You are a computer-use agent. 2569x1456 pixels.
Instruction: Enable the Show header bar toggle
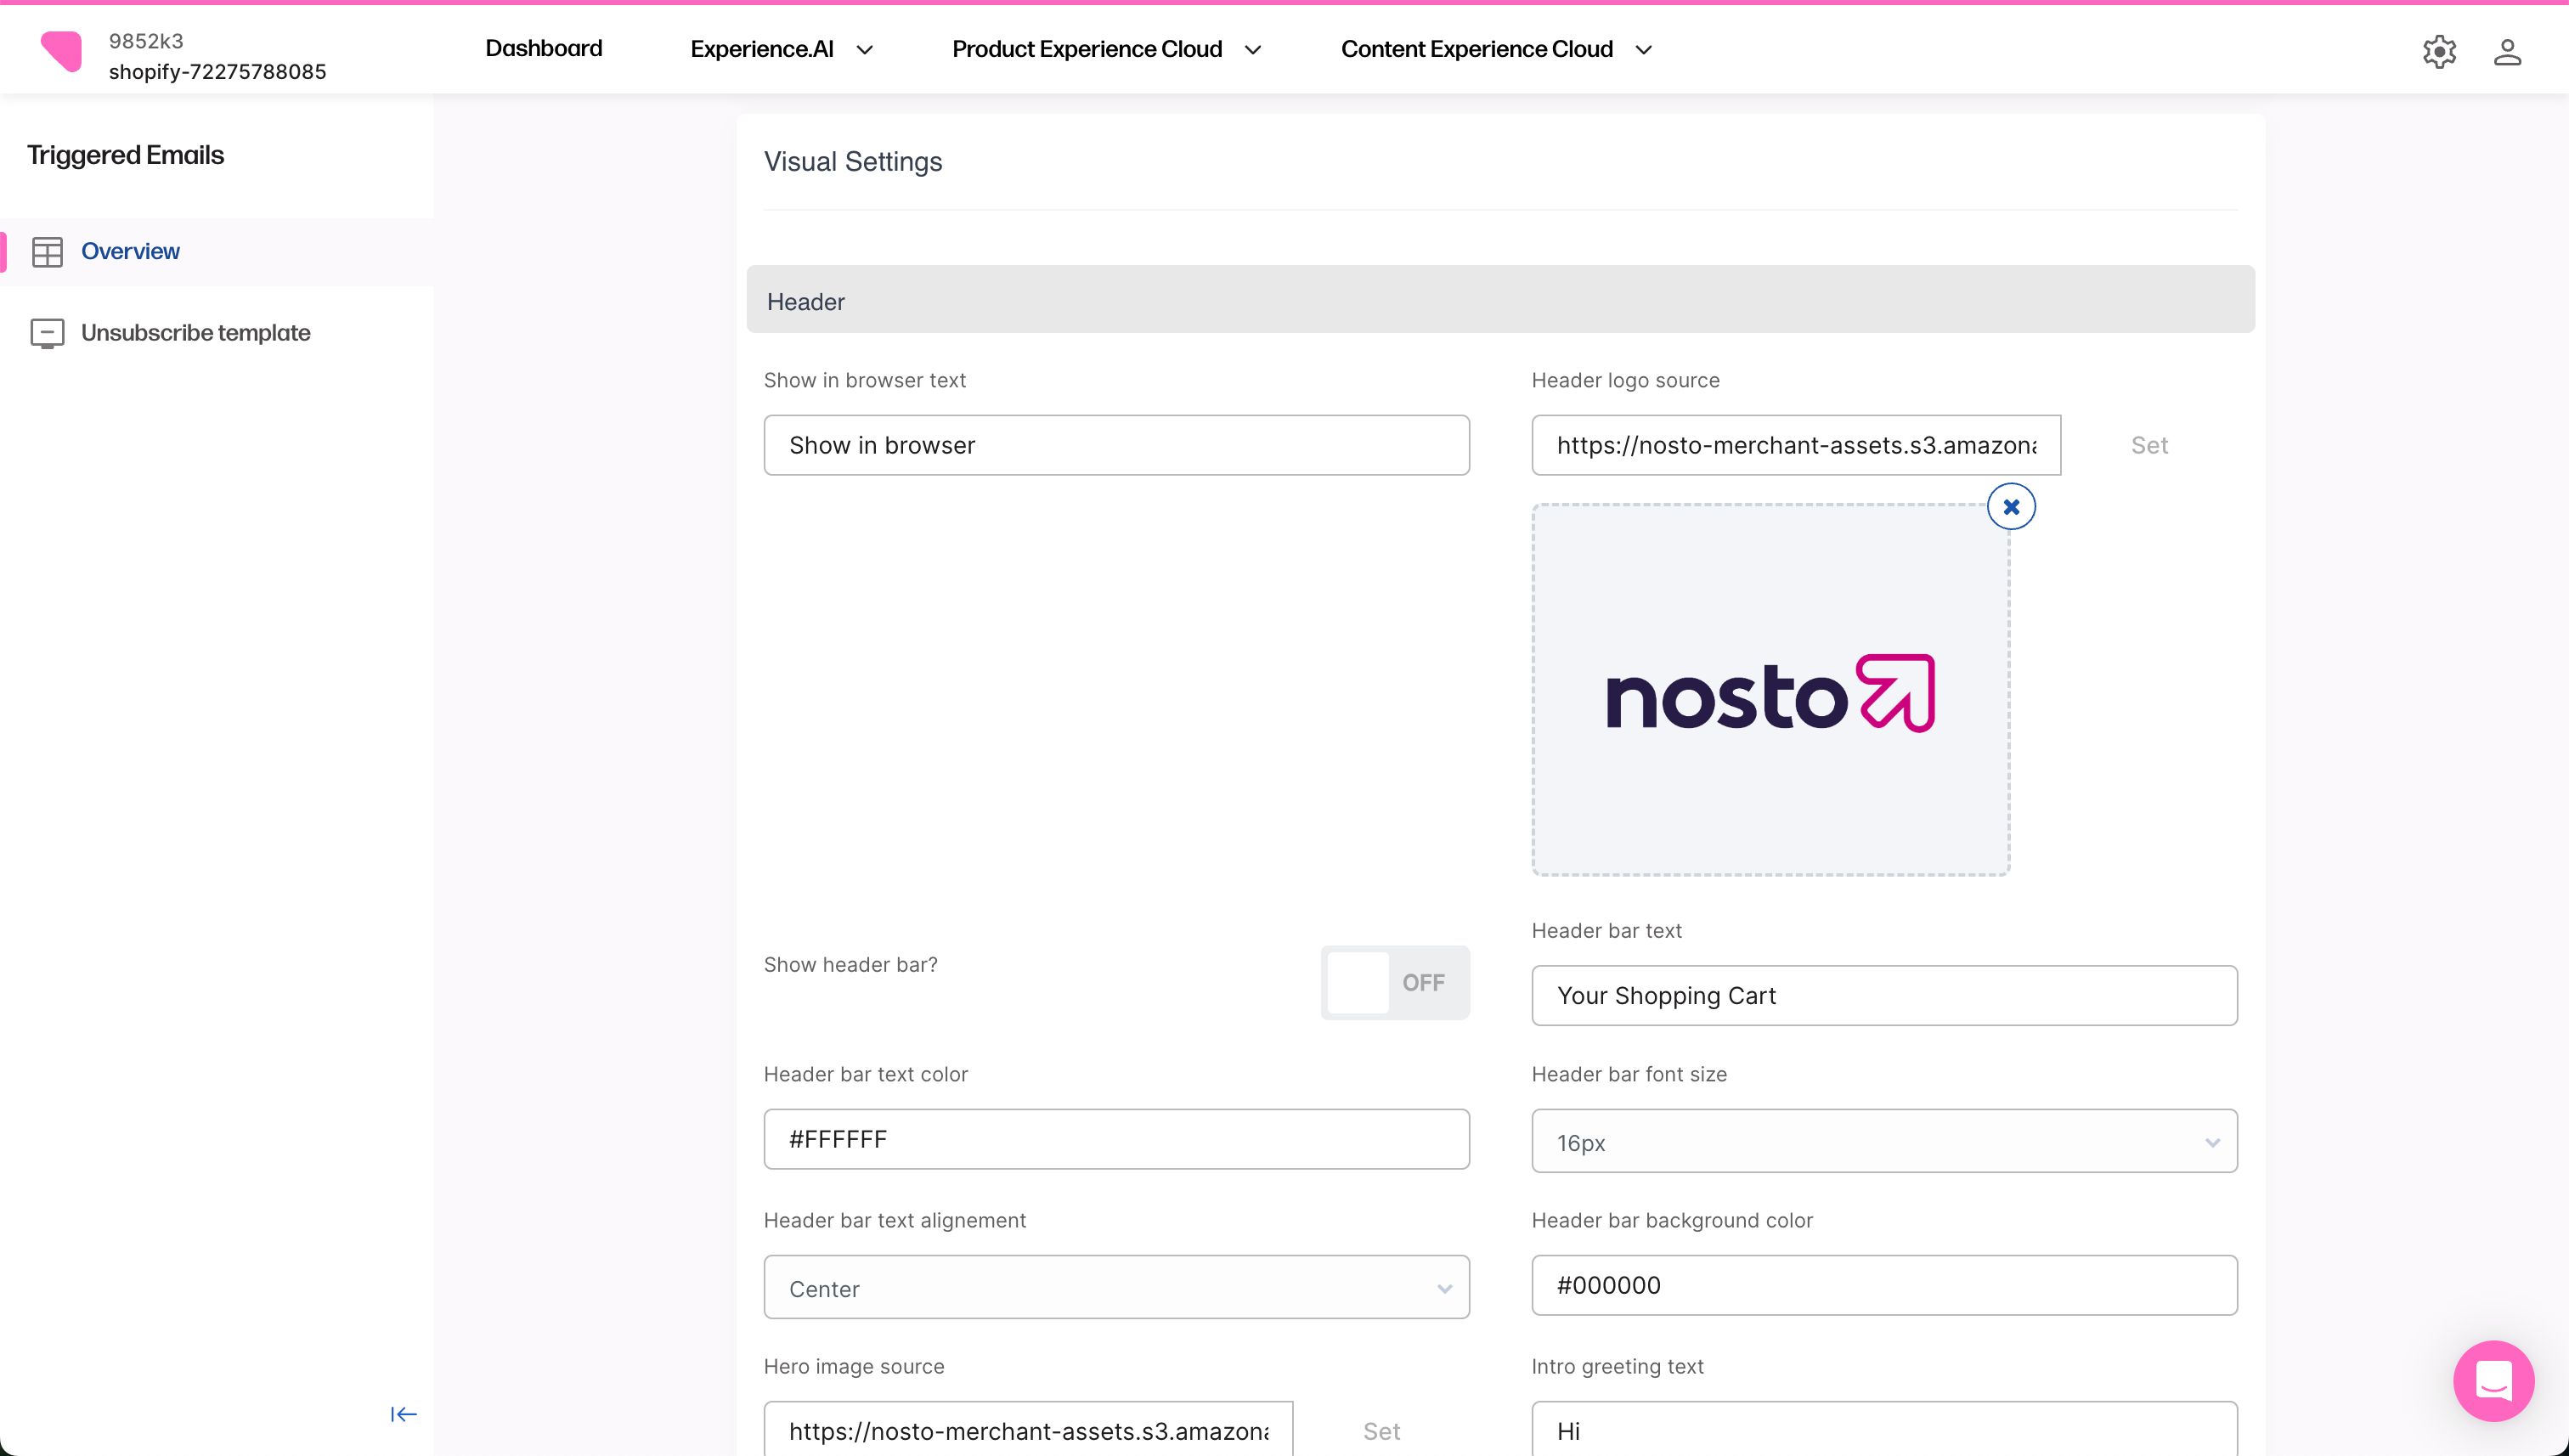click(1395, 982)
